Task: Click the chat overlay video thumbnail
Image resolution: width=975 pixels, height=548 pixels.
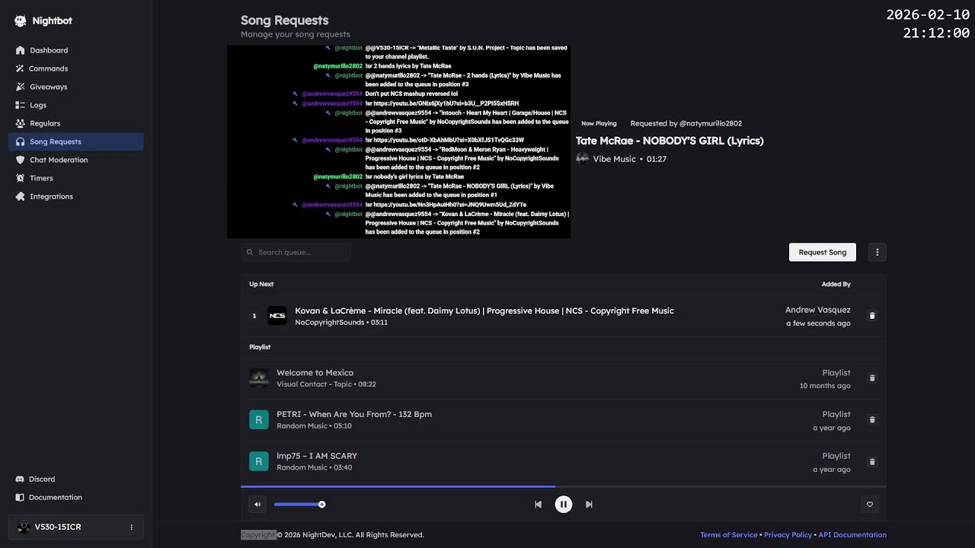Action: 398,142
